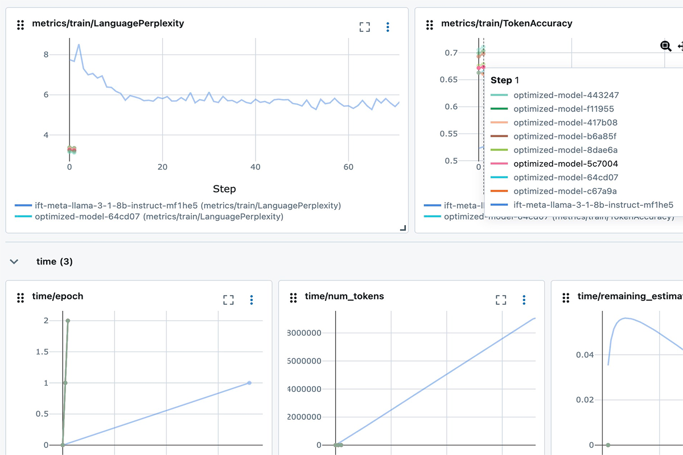Click the green data point at epoch 2
The image size is (683, 455).
(68, 321)
